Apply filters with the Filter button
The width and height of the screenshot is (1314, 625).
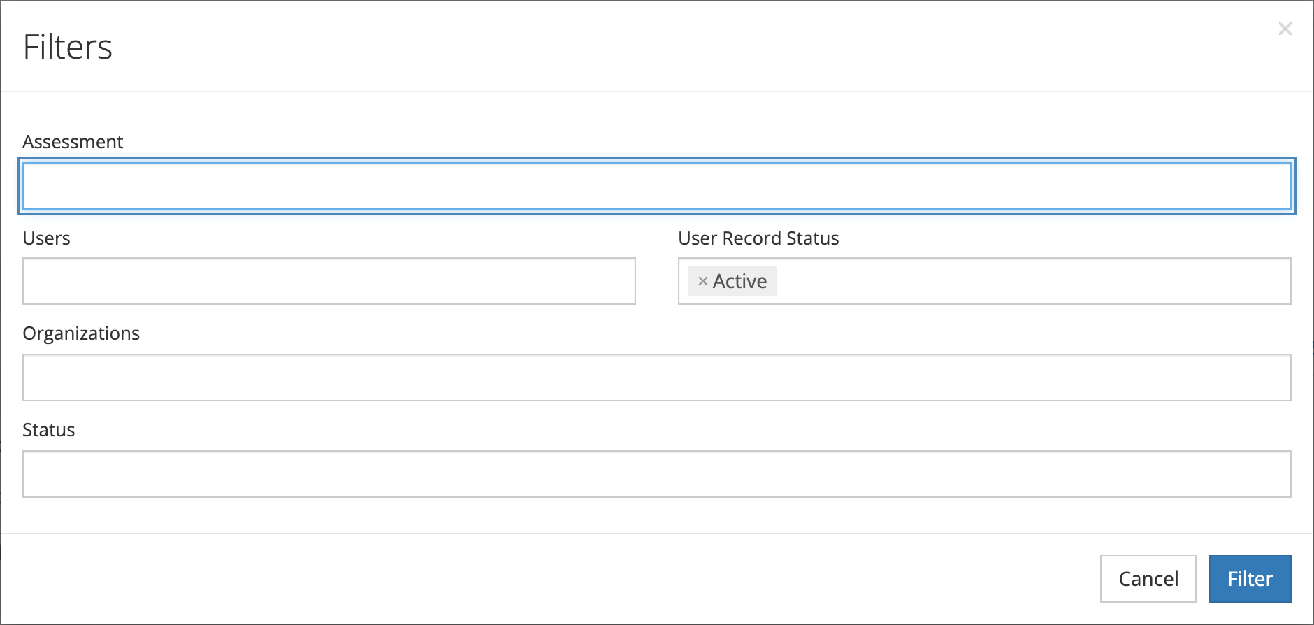tap(1250, 579)
